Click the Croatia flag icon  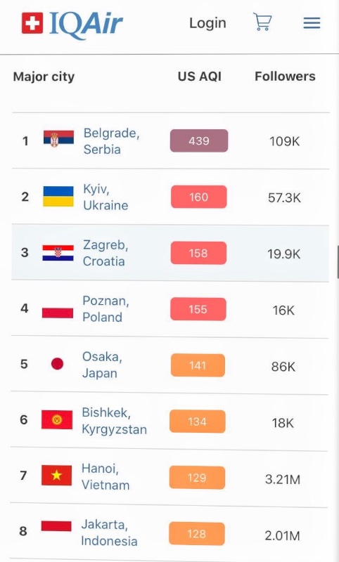click(58, 252)
